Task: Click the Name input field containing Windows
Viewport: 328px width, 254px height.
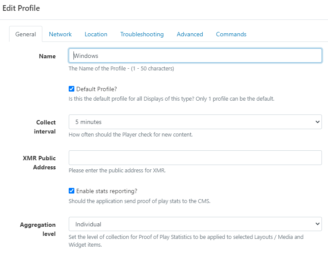Action: 195,56
